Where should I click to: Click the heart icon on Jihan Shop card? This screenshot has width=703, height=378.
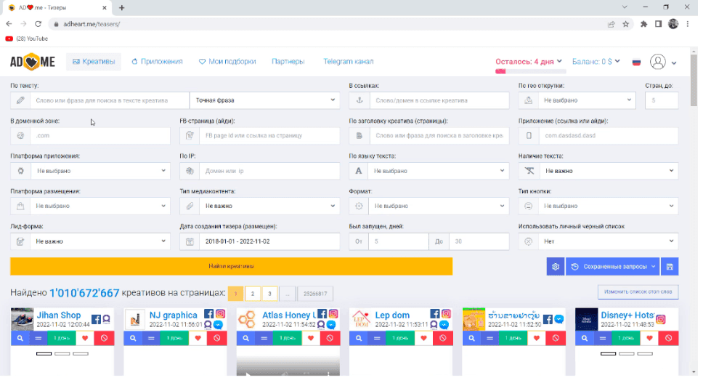click(x=85, y=338)
